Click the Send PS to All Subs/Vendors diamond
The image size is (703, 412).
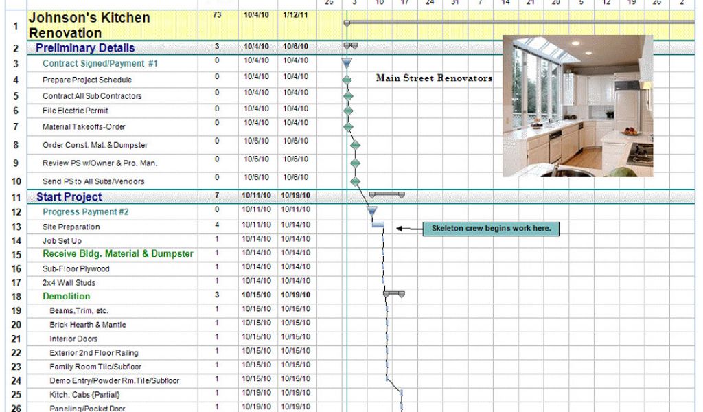click(355, 181)
